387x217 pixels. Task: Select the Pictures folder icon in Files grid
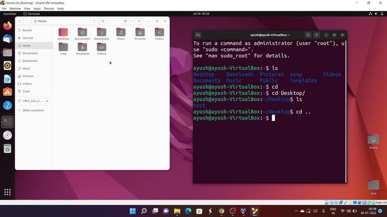click(140, 34)
